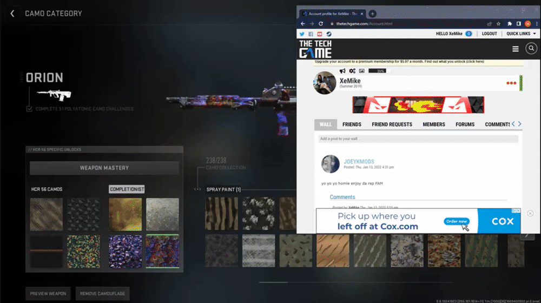
Task: Click The Tech Game logo
Action: 315,49
